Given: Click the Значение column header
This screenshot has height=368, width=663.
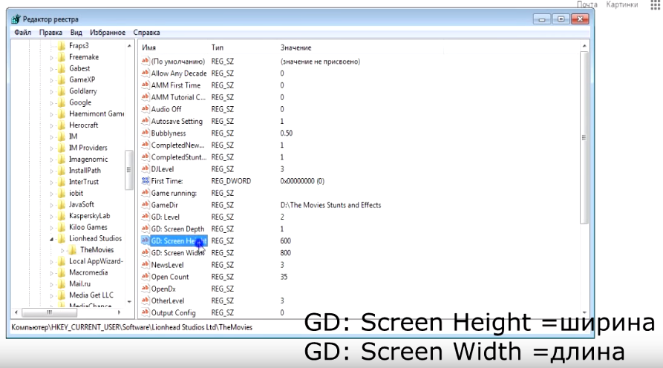Looking at the screenshot, I should [296, 47].
